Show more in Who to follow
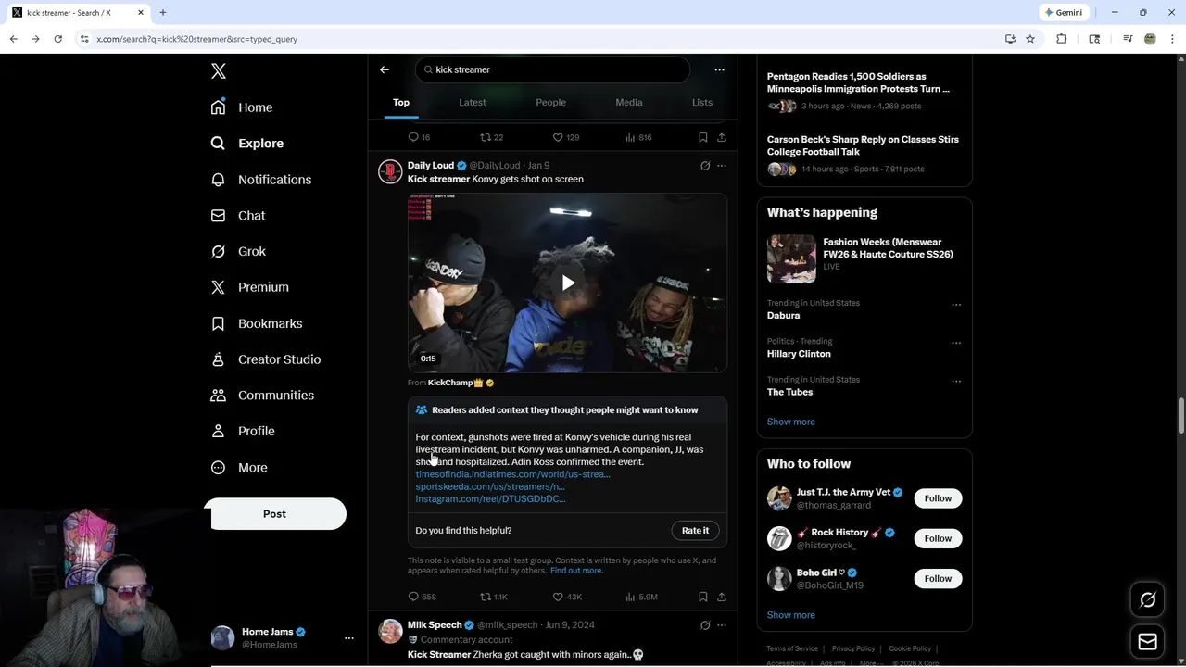 (791, 615)
